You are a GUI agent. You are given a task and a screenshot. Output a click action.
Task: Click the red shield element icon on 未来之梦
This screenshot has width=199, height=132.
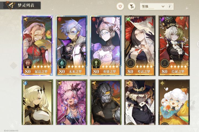60,19
